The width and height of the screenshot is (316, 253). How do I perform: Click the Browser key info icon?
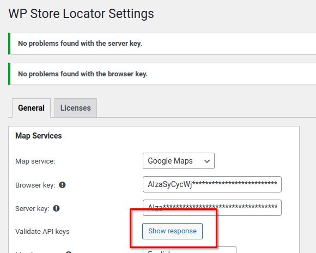(62, 185)
